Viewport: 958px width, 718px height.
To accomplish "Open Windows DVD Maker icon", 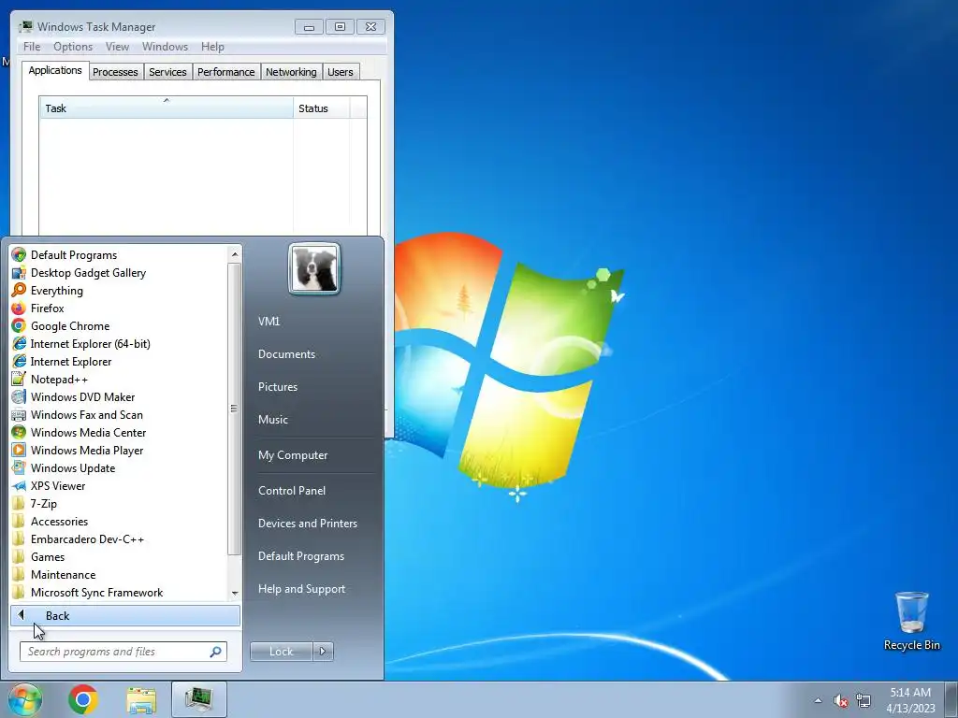I will point(19,396).
